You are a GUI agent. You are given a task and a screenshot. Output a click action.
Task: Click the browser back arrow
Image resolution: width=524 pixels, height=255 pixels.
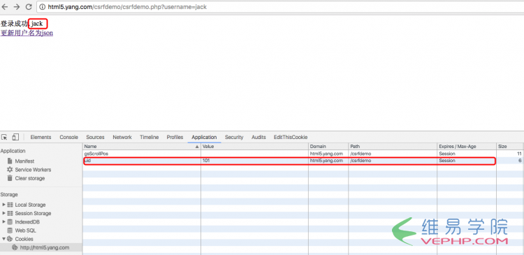pos(5,7)
